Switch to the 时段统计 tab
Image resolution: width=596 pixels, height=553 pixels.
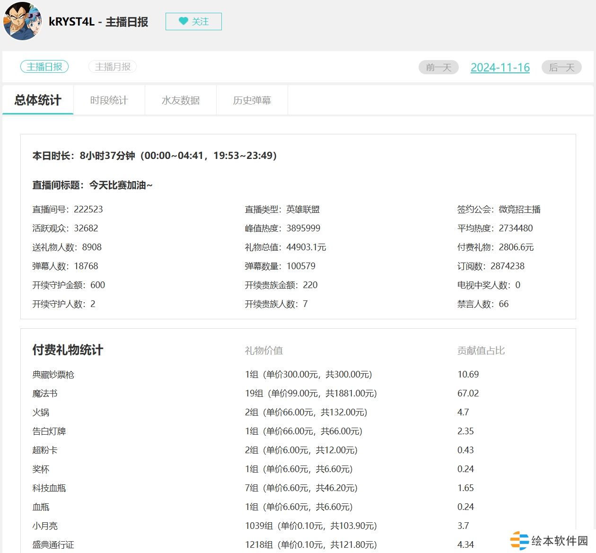(109, 100)
